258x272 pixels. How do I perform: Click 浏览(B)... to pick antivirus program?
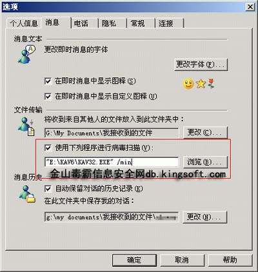tap(205, 162)
